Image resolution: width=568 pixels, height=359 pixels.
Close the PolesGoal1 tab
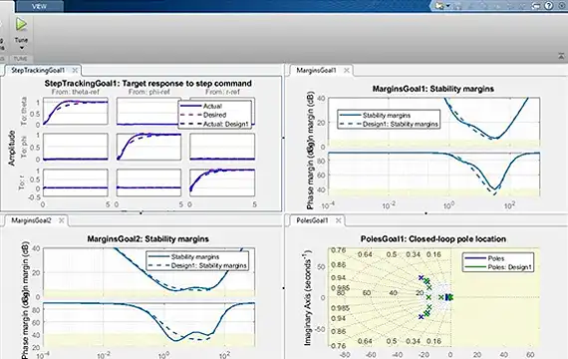pyautogui.click(x=338, y=220)
